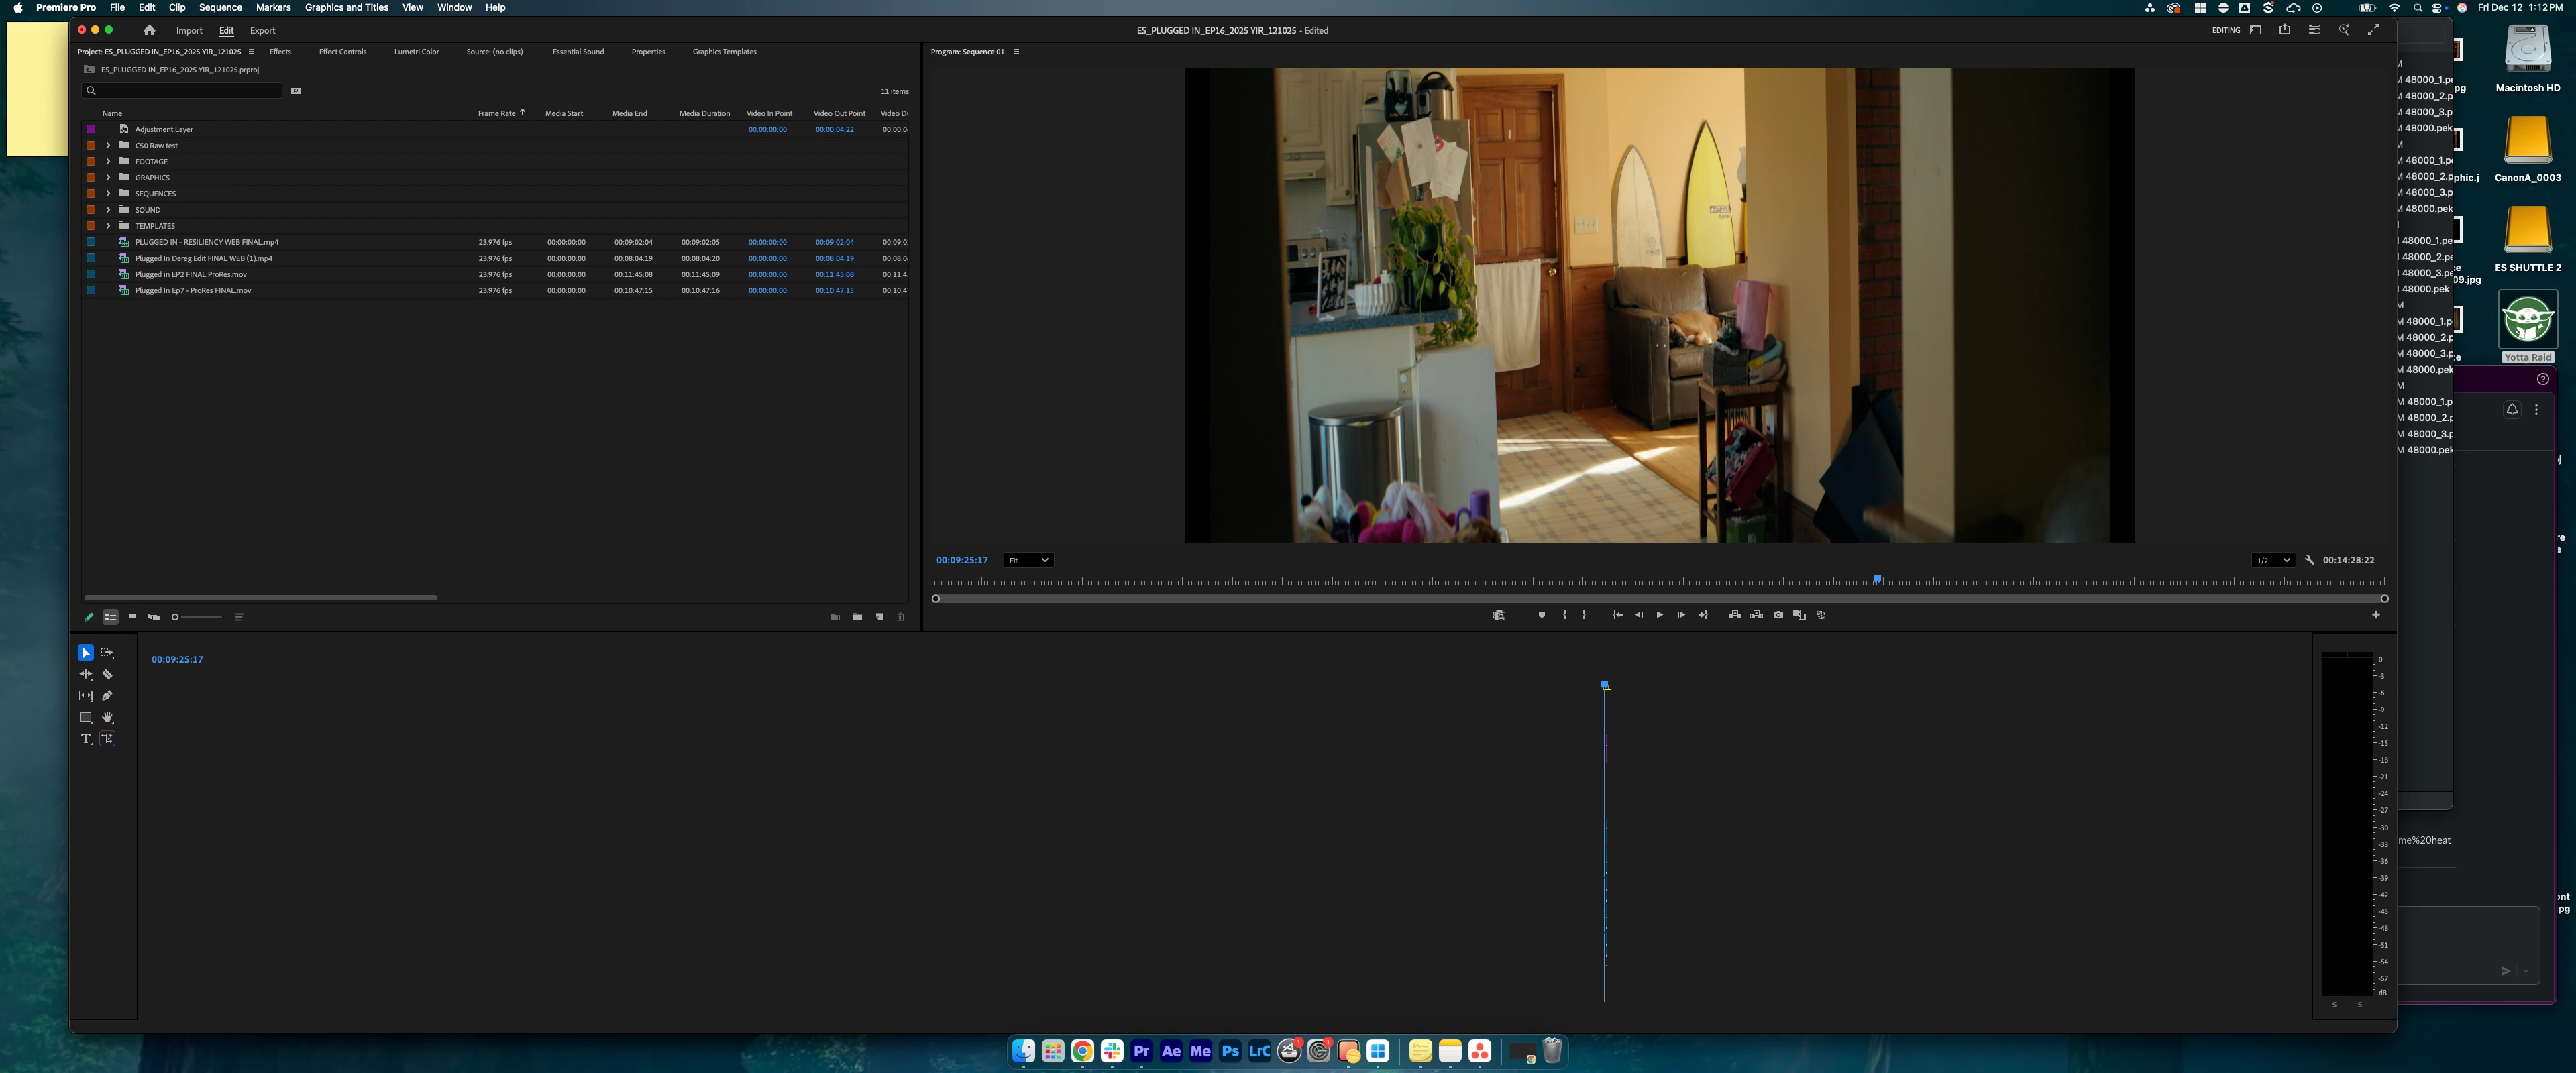Image resolution: width=2576 pixels, height=1073 pixels.
Task: Open the Fit zoom level dropdown
Action: click(x=1028, y=560)
